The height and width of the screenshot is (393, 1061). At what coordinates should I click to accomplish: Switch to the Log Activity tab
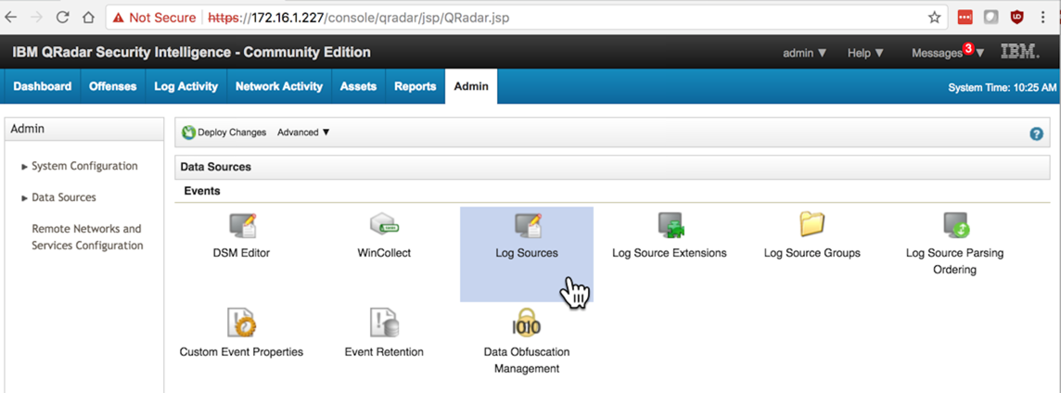pos(185,86)
